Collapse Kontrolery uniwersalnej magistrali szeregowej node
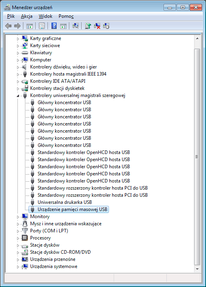This screenshot has width=206, height=287. 18,96
